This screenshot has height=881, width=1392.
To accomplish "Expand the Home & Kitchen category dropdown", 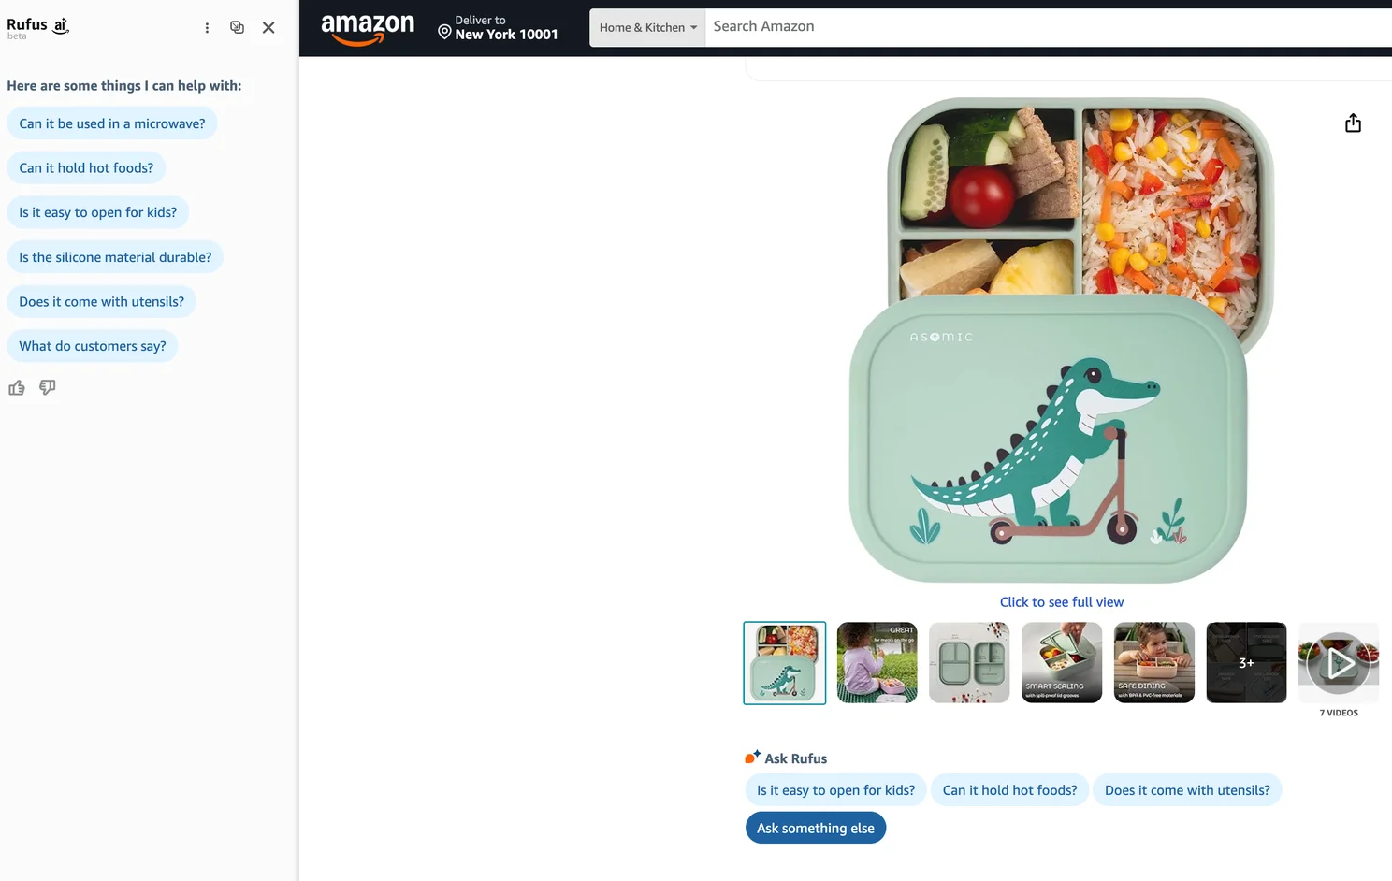I will point(647,28).
